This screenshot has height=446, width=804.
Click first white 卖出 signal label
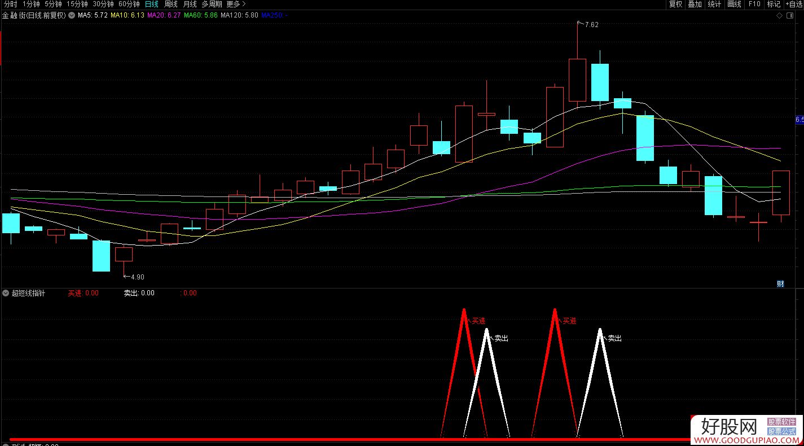501,338
